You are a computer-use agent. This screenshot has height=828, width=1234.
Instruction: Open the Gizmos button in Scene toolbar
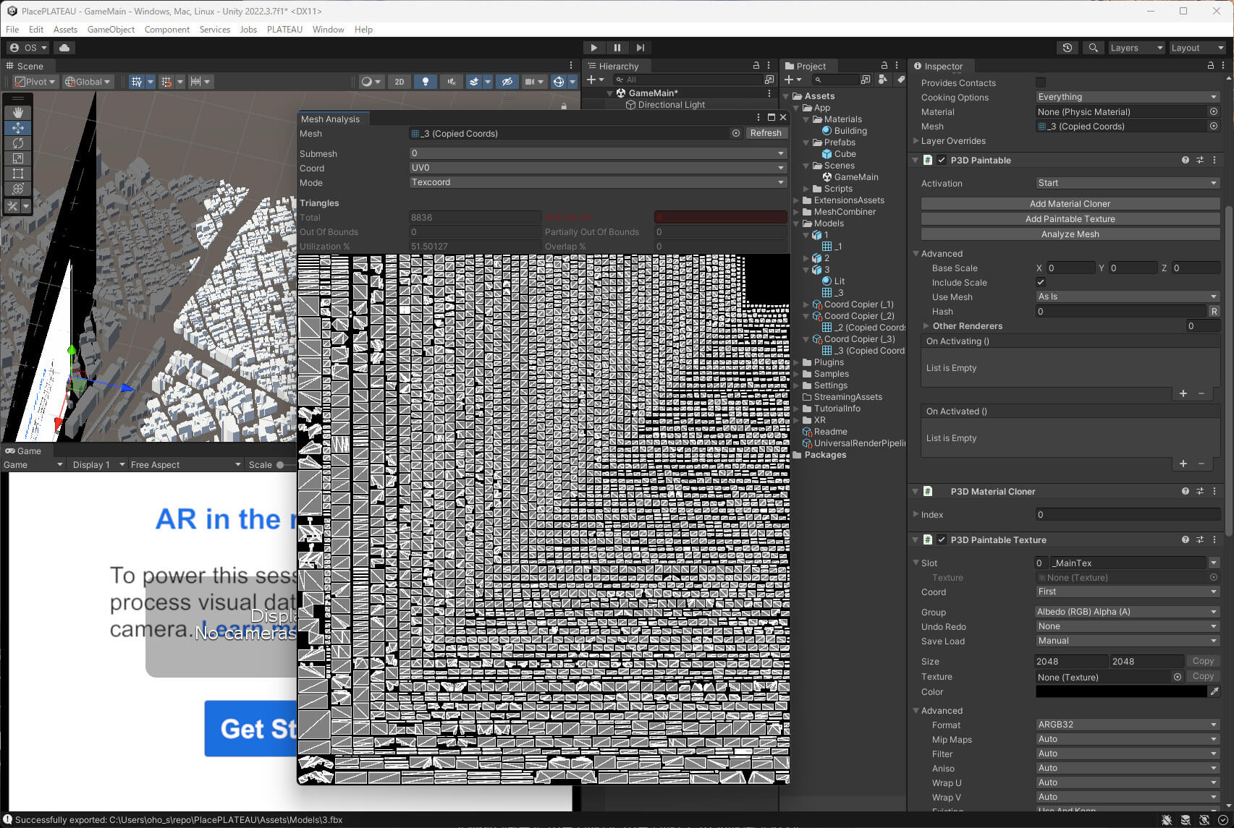(559, 82)
